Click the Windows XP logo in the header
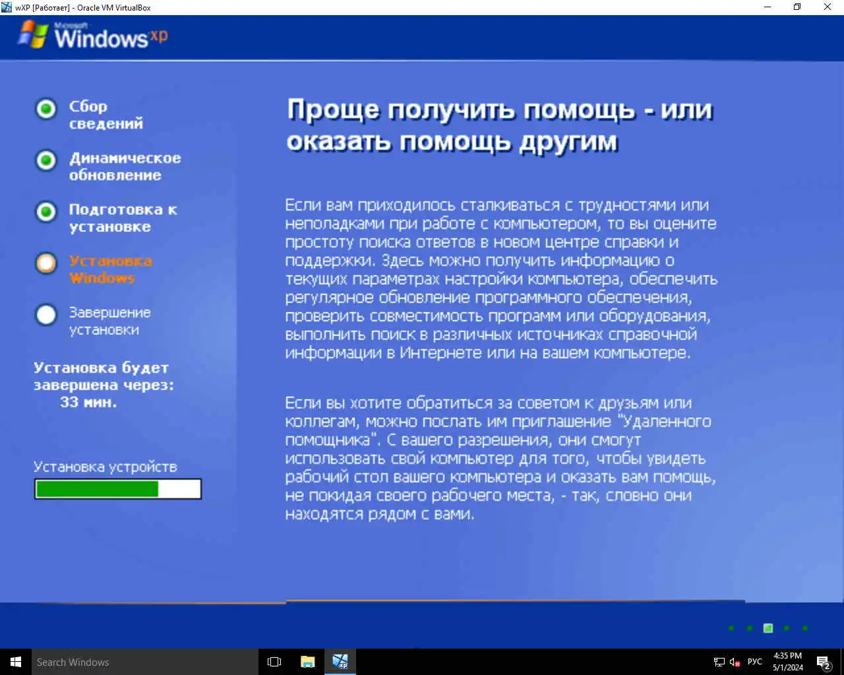Viewport: 844px width, 675px height. point(93,35)
